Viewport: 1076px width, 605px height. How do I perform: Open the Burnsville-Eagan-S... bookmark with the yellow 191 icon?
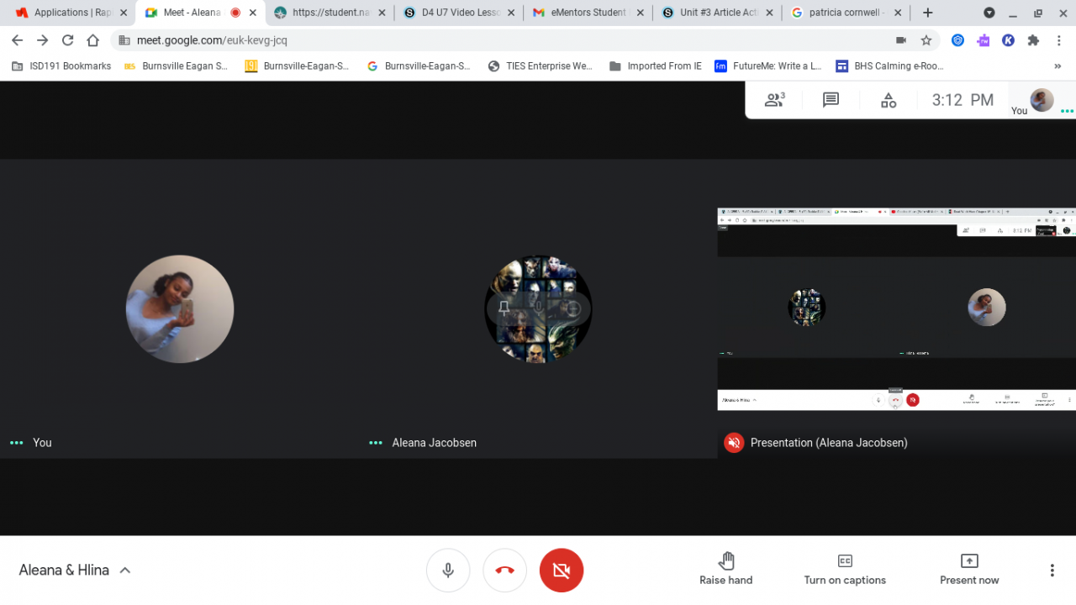(297, 66)
